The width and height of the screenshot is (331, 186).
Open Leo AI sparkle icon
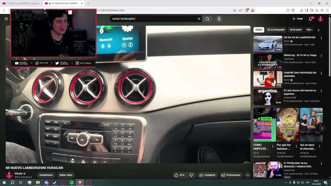point(317,10)
